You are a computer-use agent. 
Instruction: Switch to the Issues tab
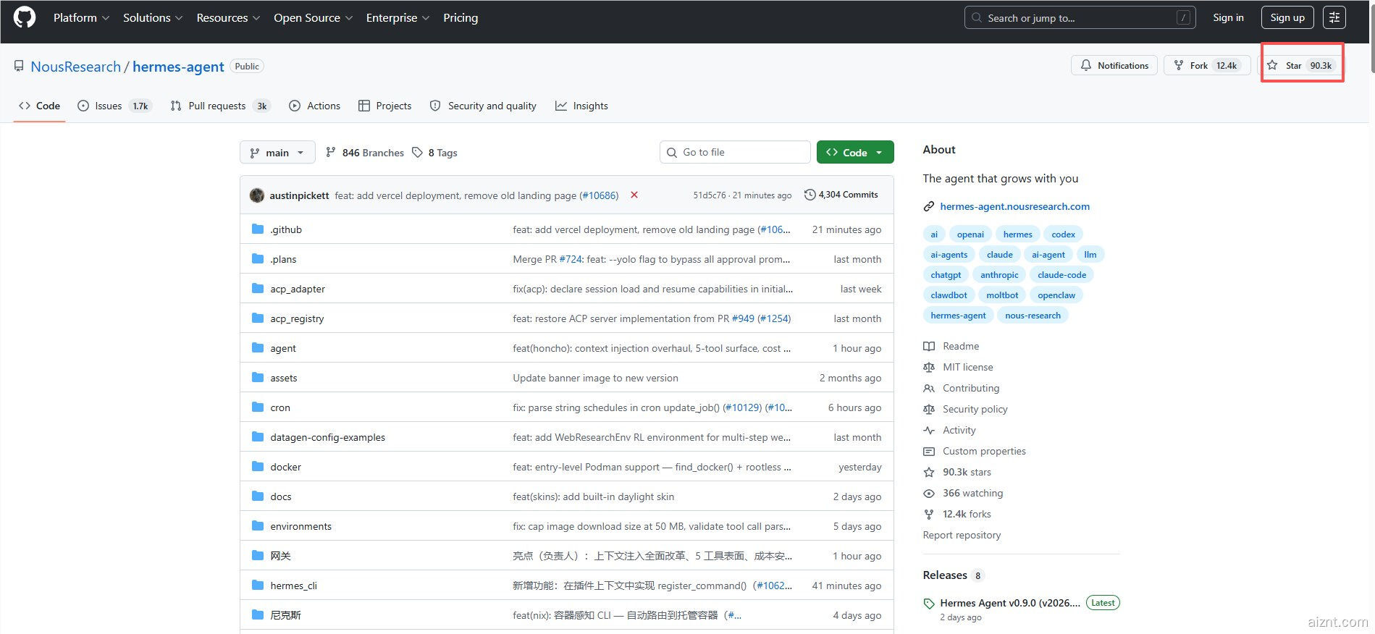coord(109,106)
